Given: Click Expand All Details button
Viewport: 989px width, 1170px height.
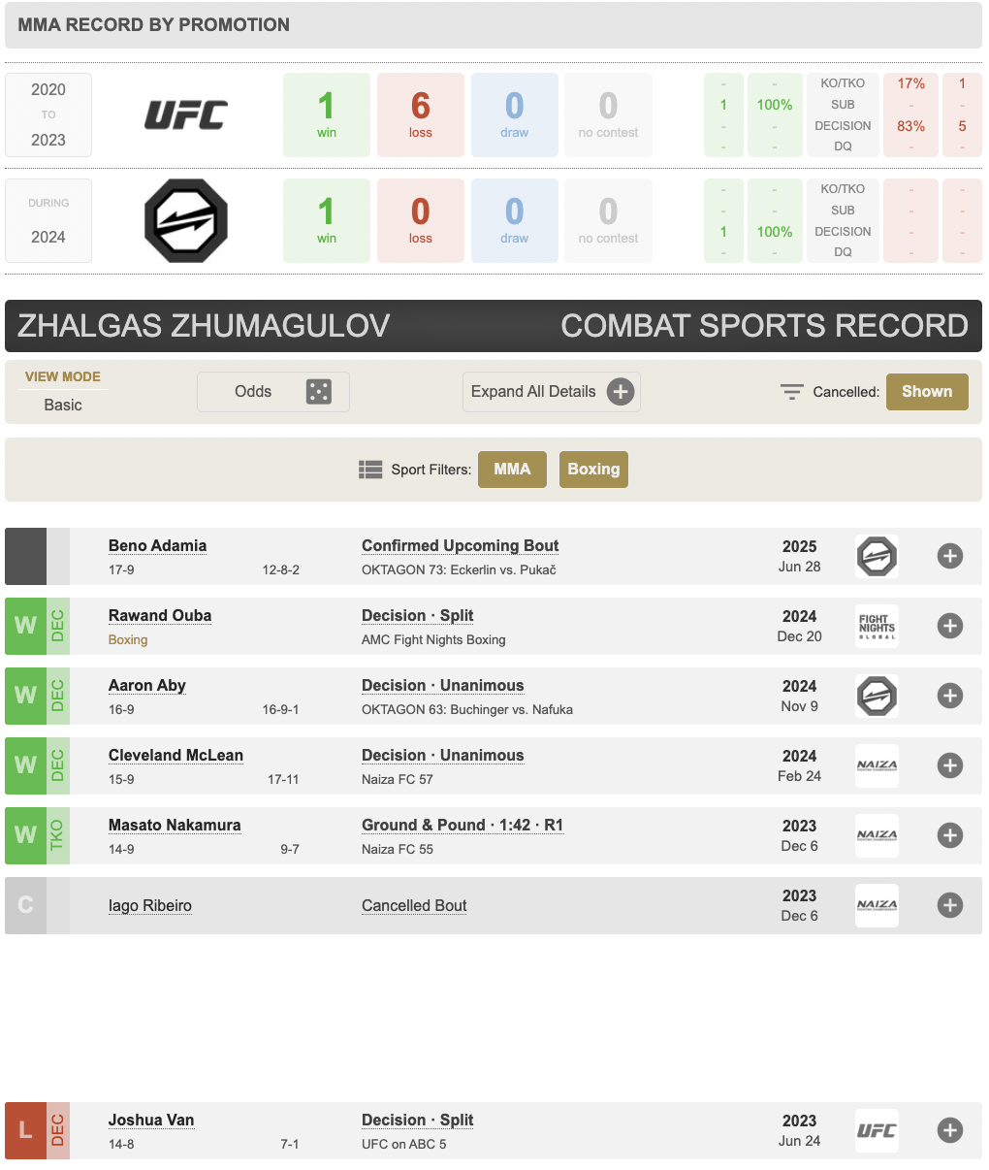Looking at the screenshot, I should [x=552, y=392].
